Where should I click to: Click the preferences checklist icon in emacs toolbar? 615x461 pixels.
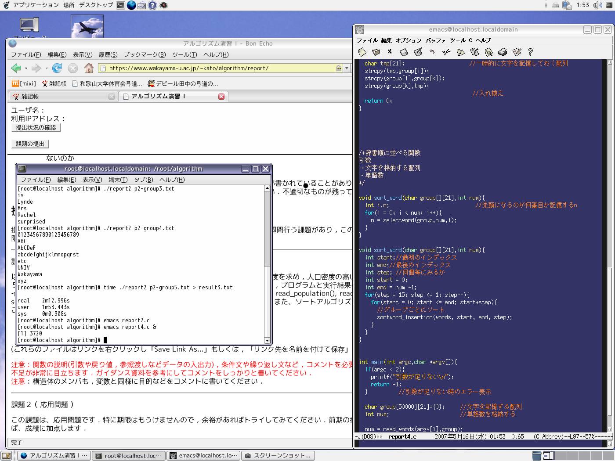pos(517,52)
